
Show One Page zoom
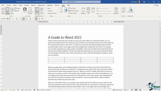[x=72, y=8]
